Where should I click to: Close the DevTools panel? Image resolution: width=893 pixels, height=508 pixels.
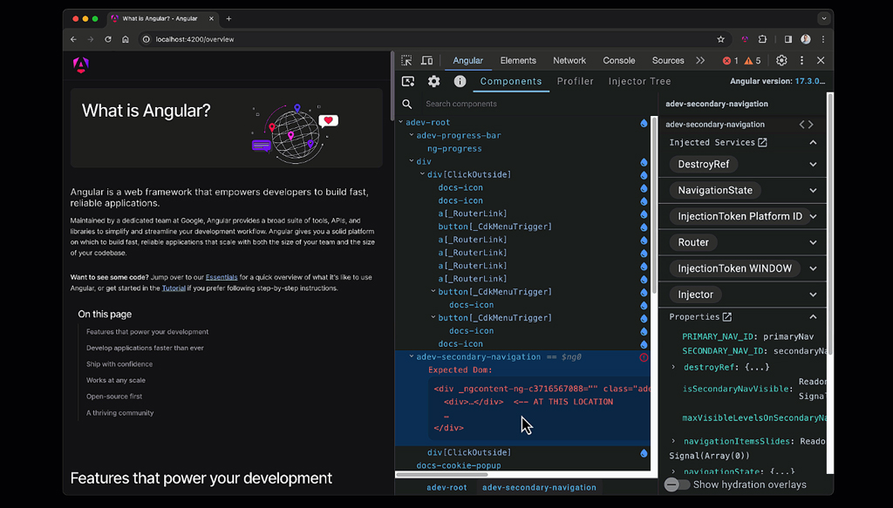coord(821,60)
